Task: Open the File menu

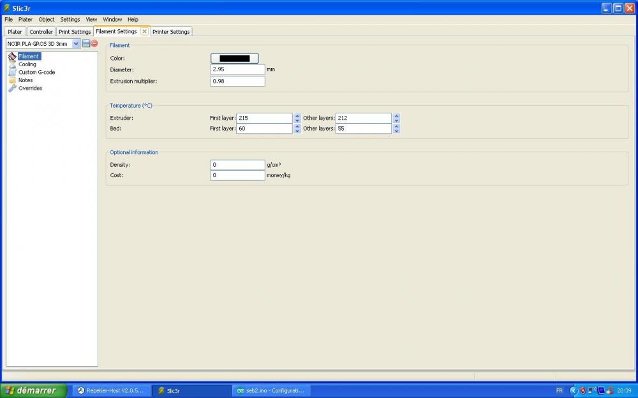Action: tap(8, 20)
